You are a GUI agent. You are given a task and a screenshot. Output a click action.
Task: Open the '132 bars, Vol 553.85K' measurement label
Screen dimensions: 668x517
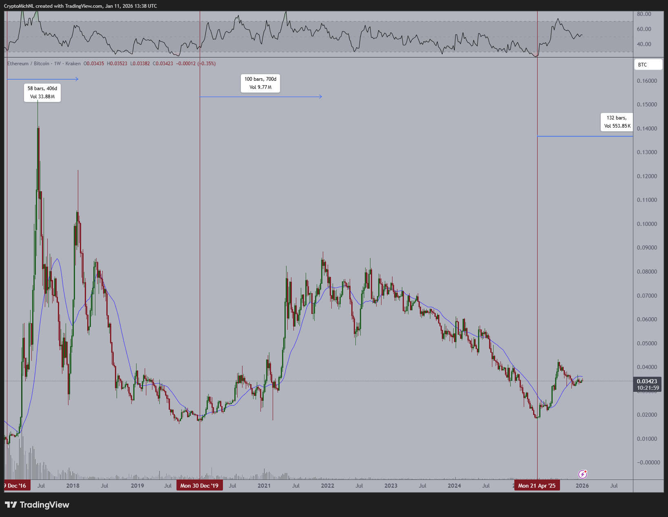[x=617, y=122]
